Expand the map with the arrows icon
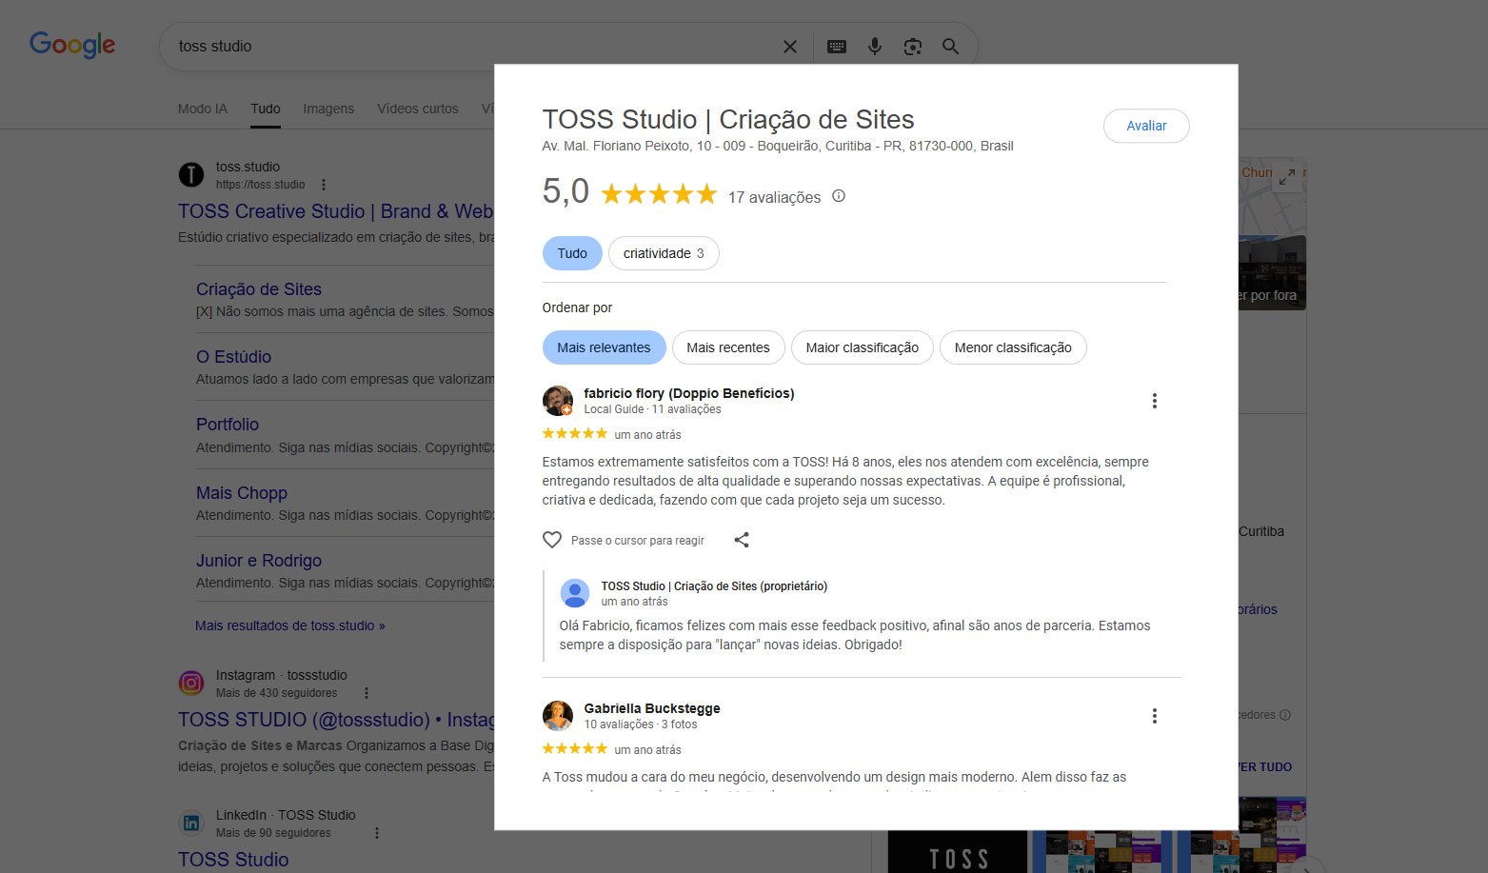The image size is (1488, 873). [1287, 177]
